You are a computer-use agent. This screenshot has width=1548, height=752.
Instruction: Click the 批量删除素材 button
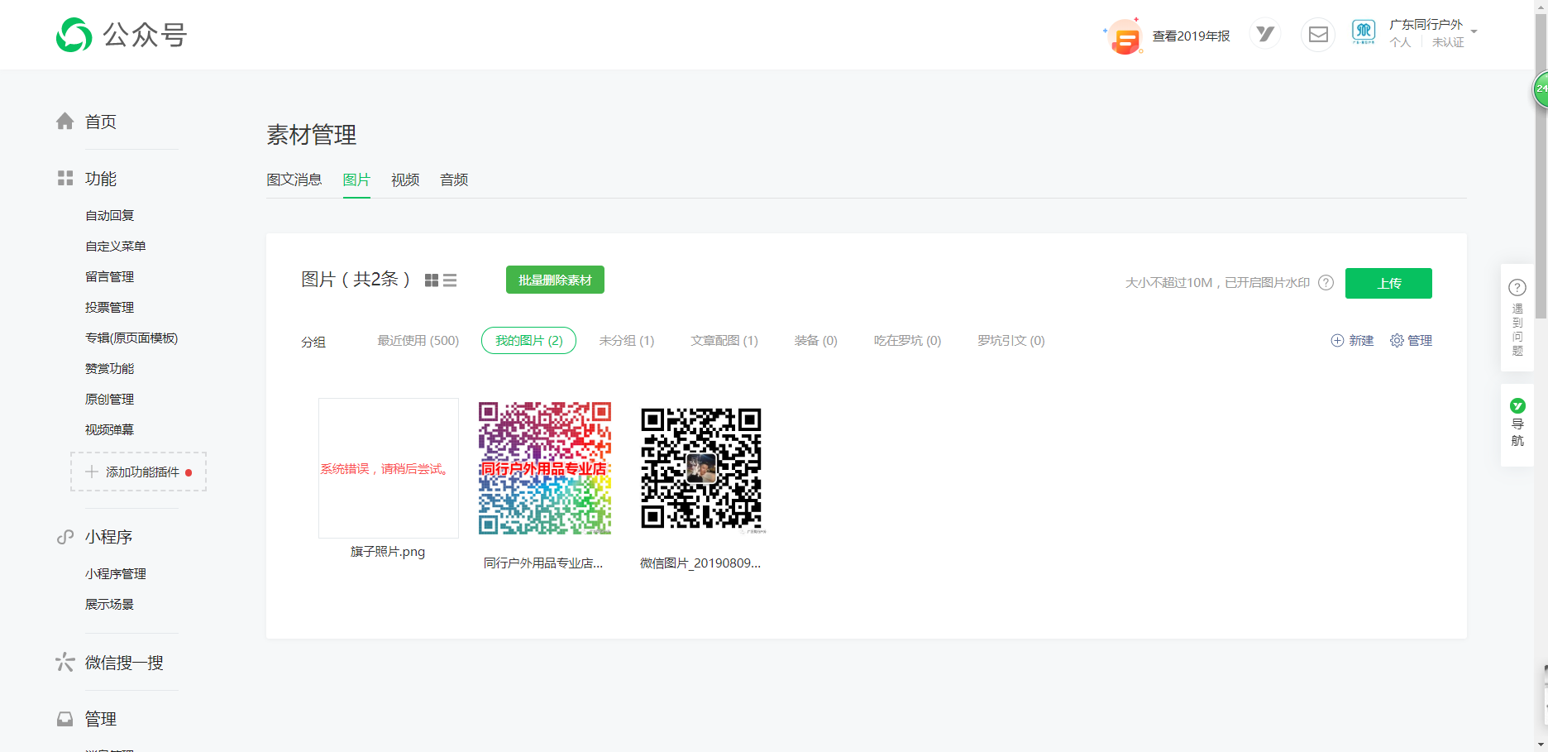click(x=555, y=280)
